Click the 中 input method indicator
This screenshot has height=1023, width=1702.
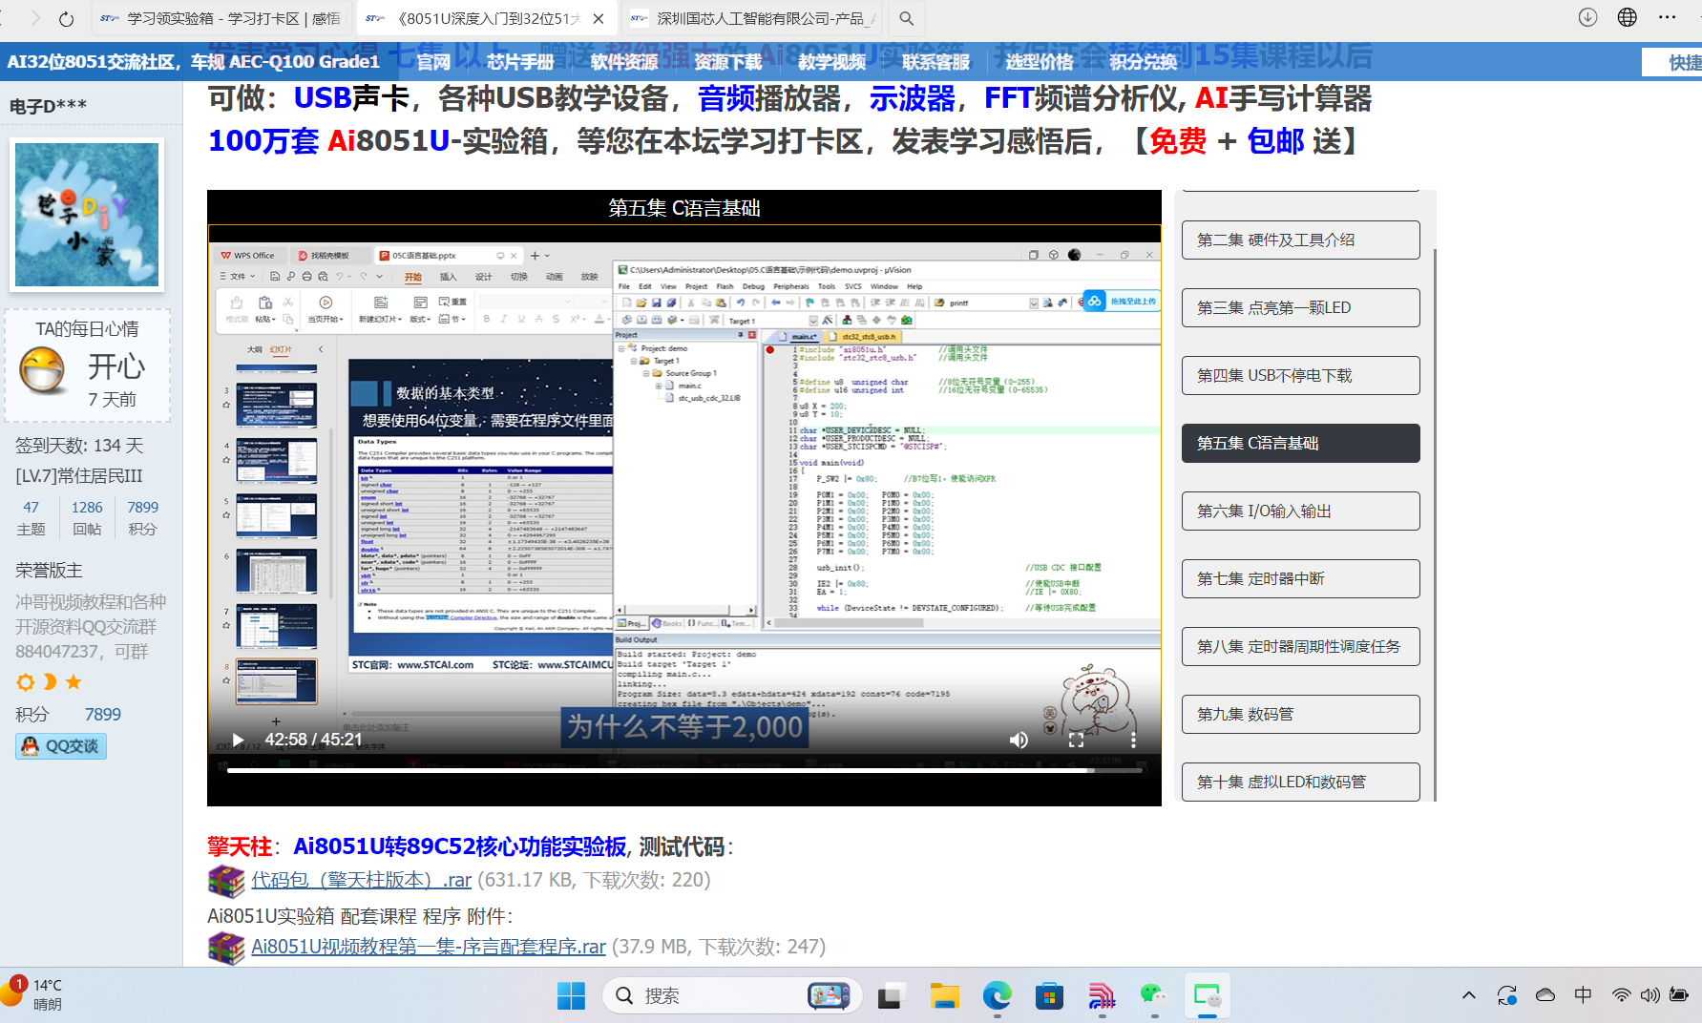[x=1583, y=995]
